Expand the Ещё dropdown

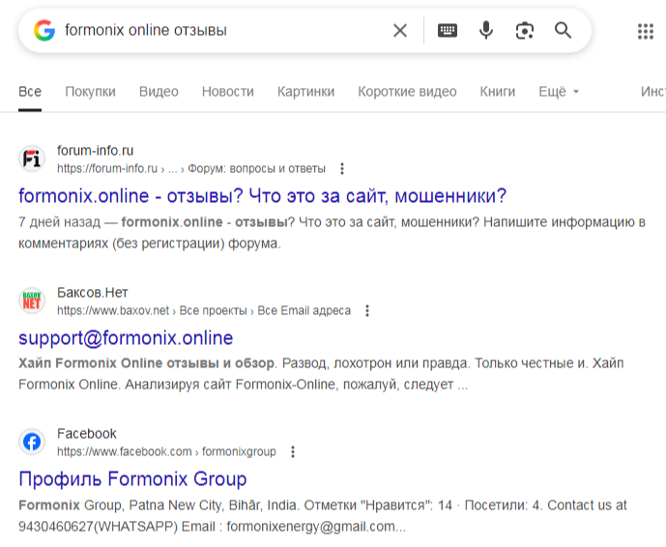(x=559, y=92)
